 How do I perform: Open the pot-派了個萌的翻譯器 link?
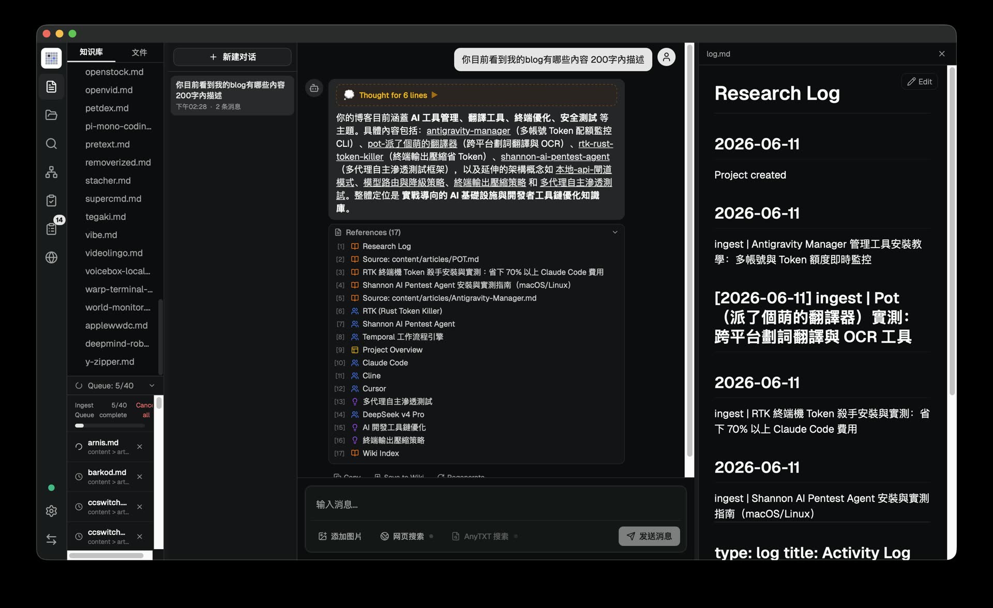412,144
